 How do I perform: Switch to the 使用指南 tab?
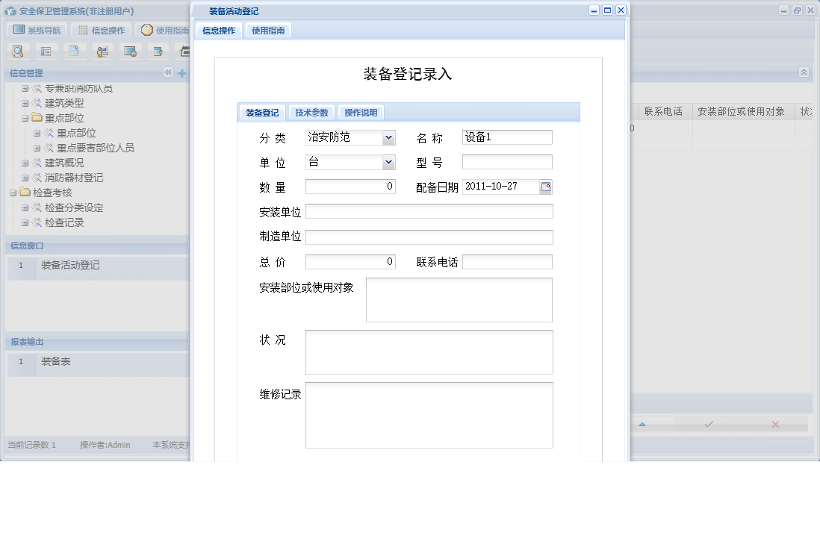point(267,31)
